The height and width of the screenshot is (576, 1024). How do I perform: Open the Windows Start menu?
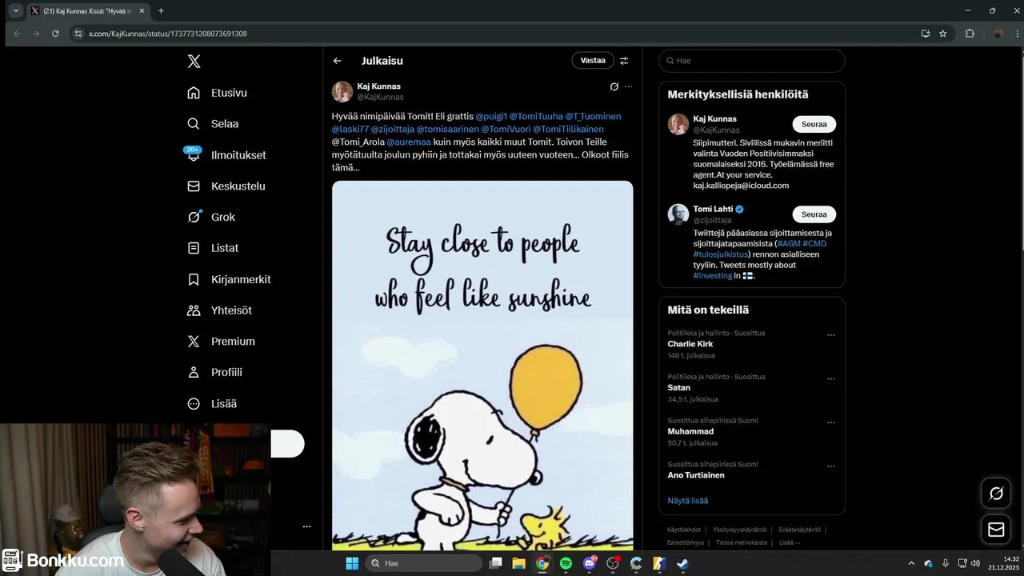352,563
